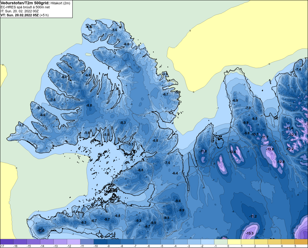The image size is (308, 248).
Task: Select legend swatch between -7 and -6
Action: [141, 242]
